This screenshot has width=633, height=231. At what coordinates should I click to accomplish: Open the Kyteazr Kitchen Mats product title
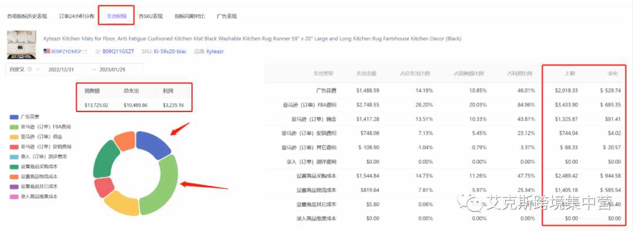coord(252,39)
